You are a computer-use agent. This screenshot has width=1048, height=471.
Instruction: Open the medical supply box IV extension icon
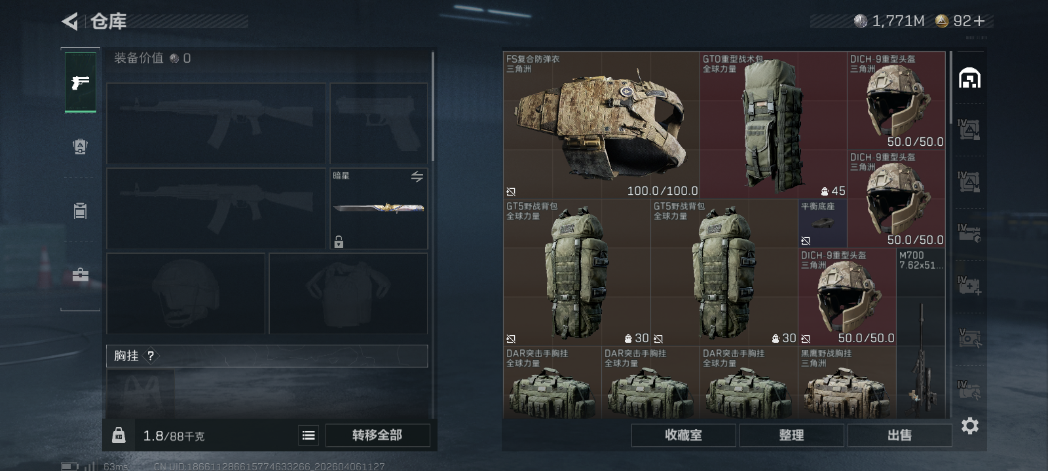[969, 285]
